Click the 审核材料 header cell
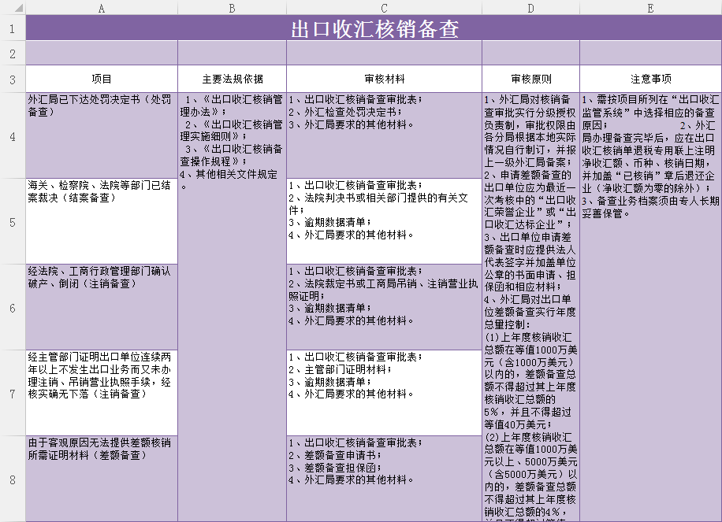 (384, 80)
